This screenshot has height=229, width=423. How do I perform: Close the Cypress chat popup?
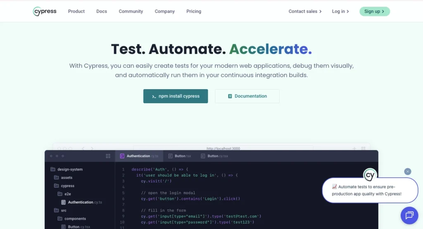(x=408, y=172)
